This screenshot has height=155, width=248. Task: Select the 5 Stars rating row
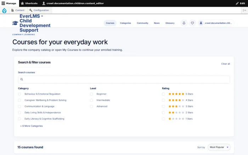(x=177, y=94)
